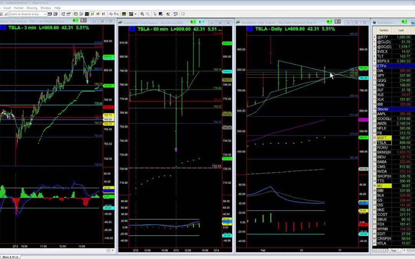Select the yellow highlighted MU symbol cell

pos(384,186)
